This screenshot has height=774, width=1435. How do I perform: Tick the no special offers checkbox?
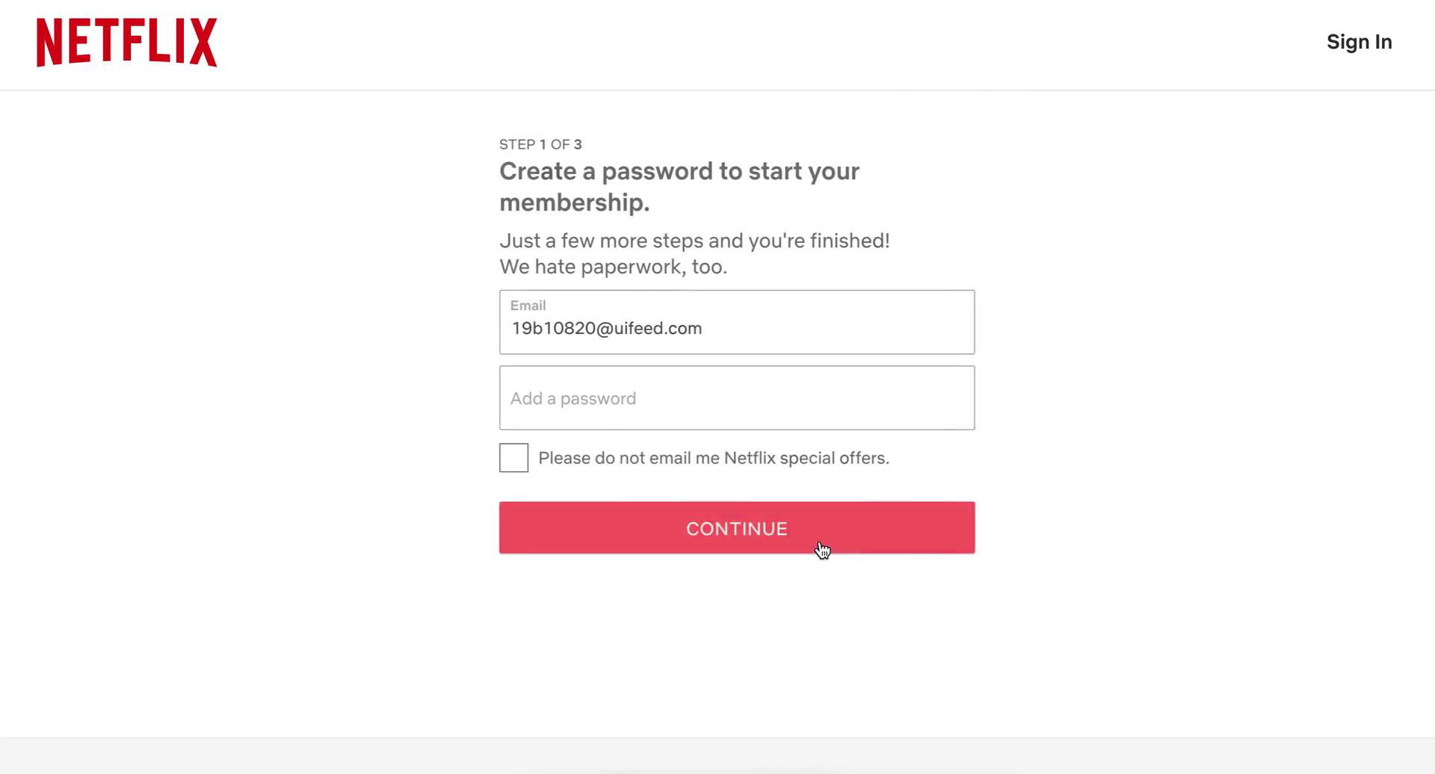513,458
